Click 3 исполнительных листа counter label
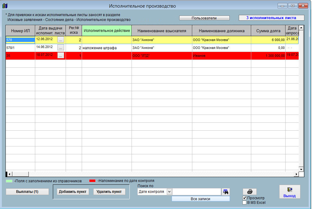 tap(271, 18)
